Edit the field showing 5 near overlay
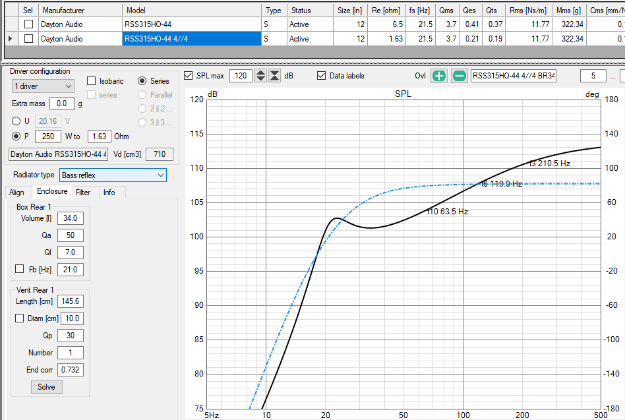The height and width of the screenshot is (420, 625). coord(593,76)
